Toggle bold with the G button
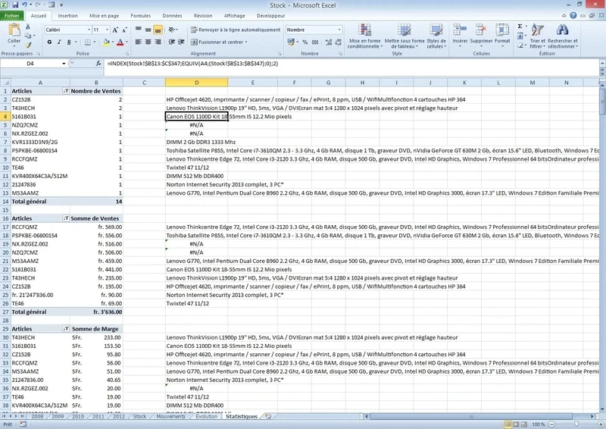 point(49,42)
